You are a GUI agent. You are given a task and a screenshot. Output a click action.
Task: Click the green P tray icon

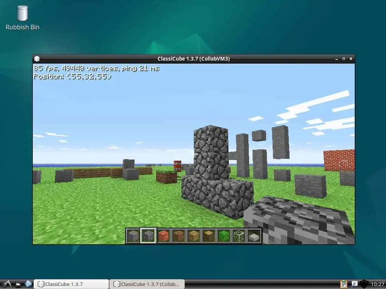point(344,284)
